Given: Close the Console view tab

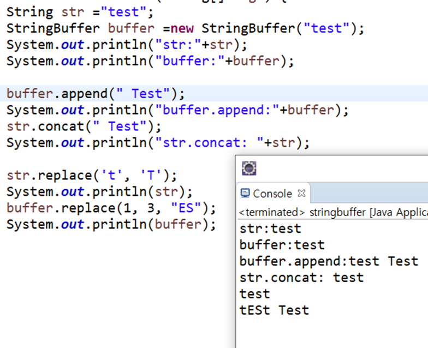Looking at the screenshot, I should (301, 193).
